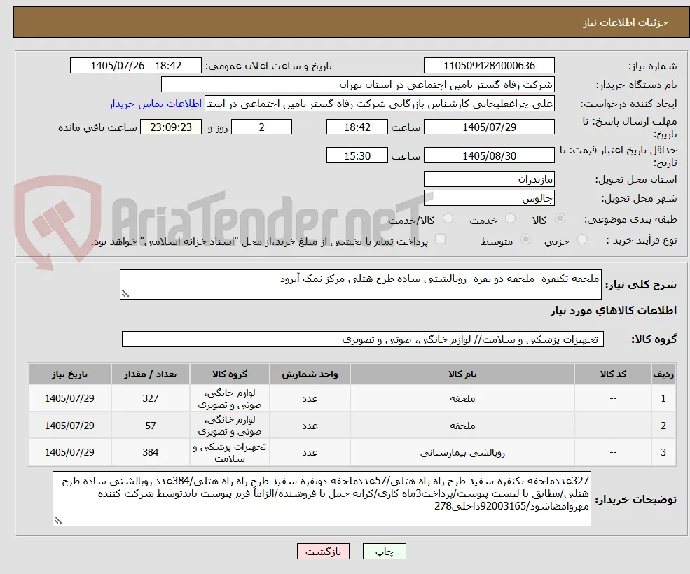Click the remaining days field showing 2
Viewport: 690px width, 574px height.
click(261, 127)
